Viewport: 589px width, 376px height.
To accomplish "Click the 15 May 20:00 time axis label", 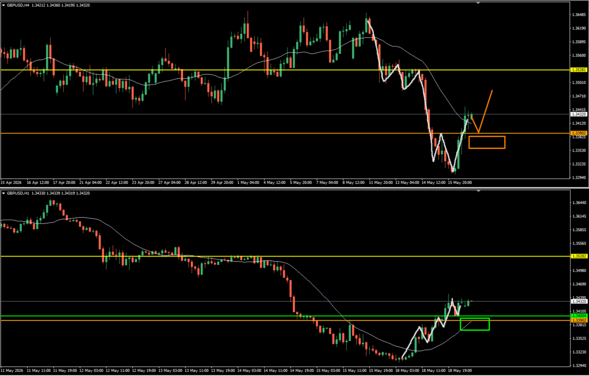I will (x=458, y=183).
